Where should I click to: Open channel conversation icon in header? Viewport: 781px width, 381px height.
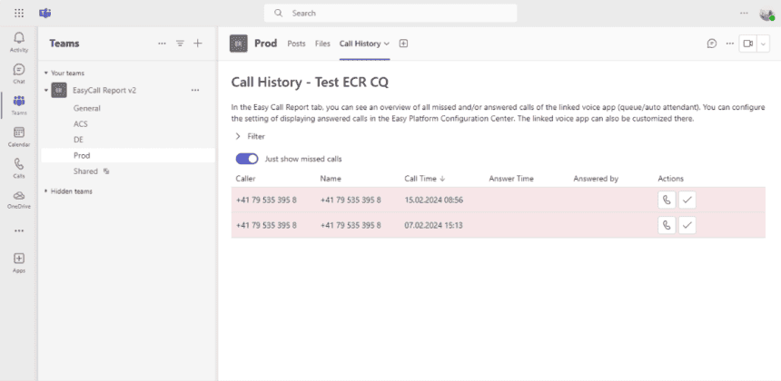712,44
